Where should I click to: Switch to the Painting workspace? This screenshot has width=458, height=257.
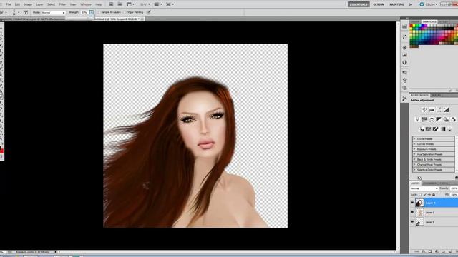pos(396,4)
